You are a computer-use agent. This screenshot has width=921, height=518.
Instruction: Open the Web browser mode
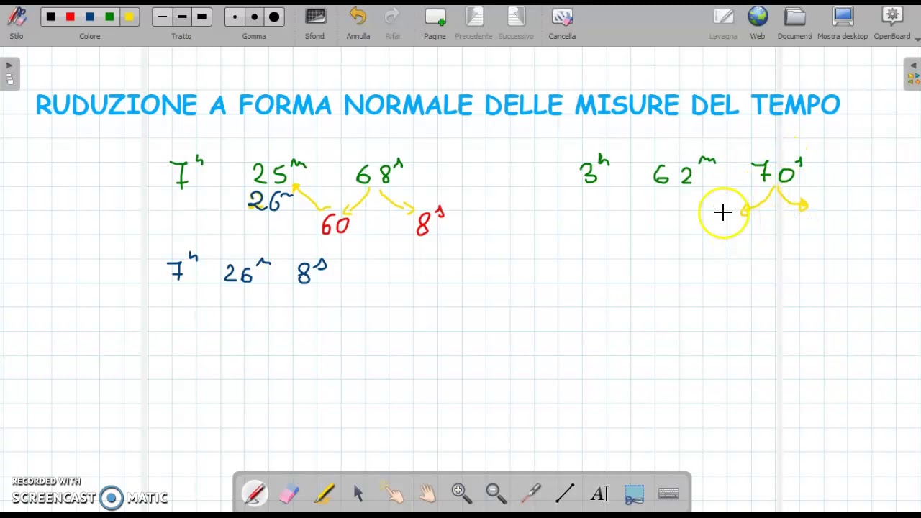(x=758, y=22)
